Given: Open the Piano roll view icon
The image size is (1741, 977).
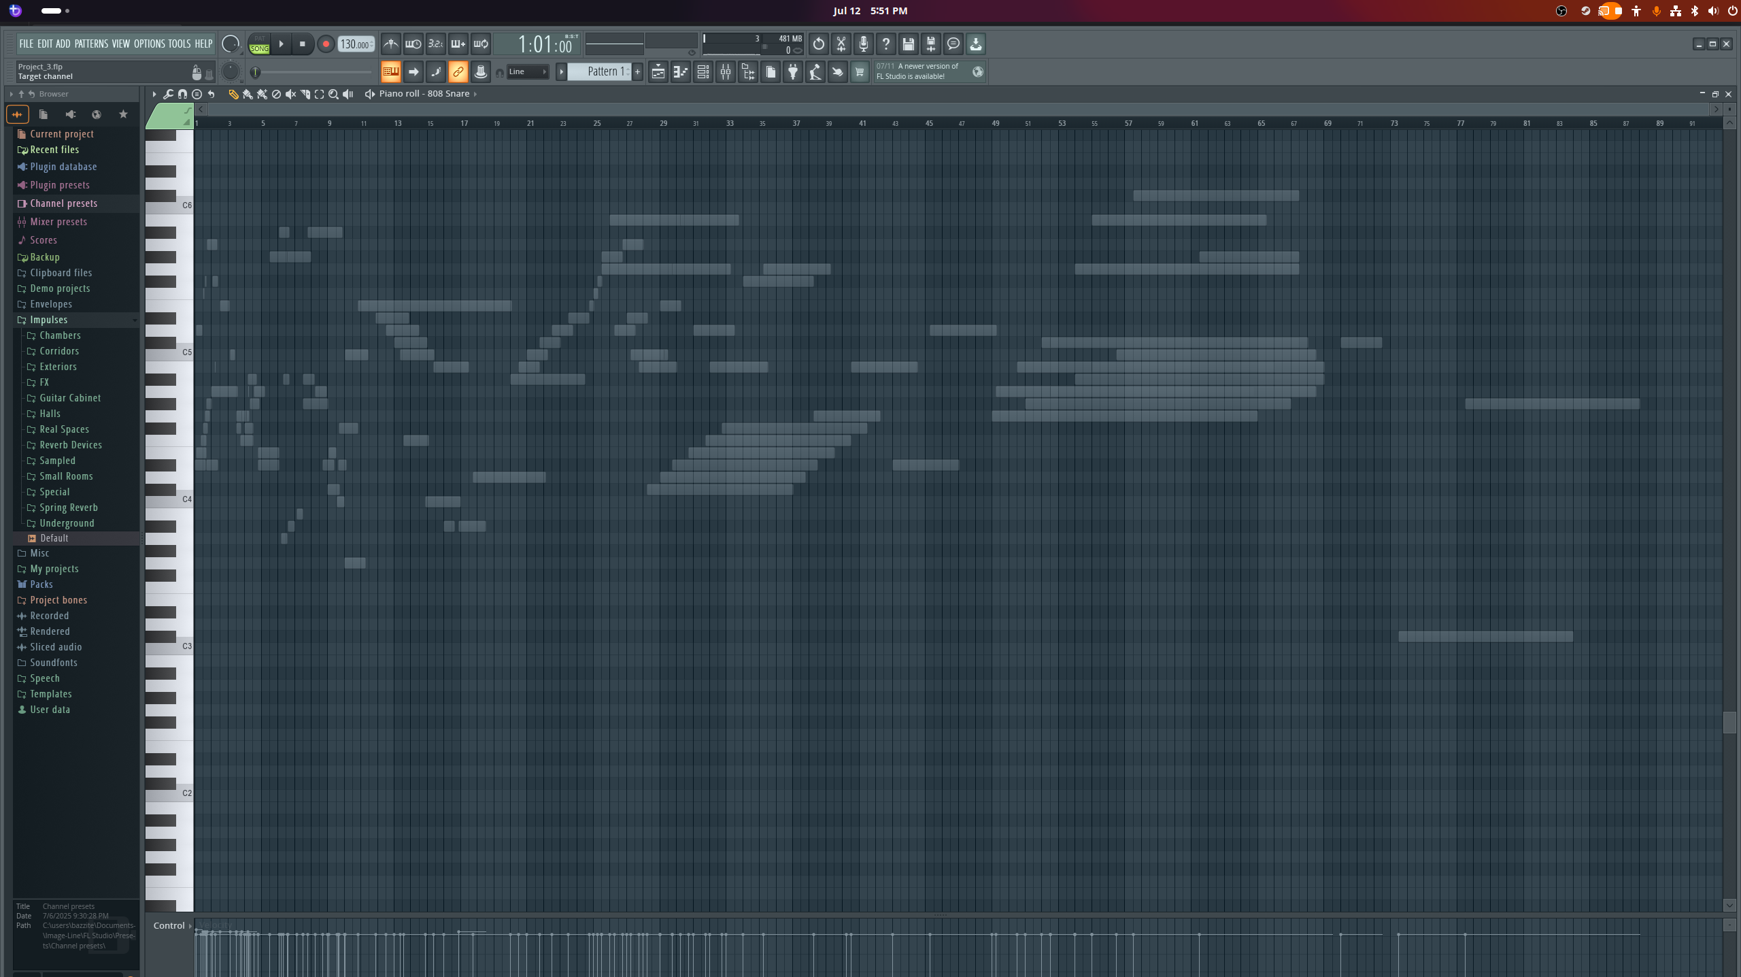Looking at the screenshot, I should pyautogui.click(x=681, y=72).
